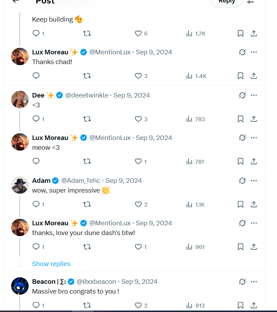Repost Adam's "wow, super impressive" reply
The width and height of the screenshot is (277, 312).
[x=87, y=204]
